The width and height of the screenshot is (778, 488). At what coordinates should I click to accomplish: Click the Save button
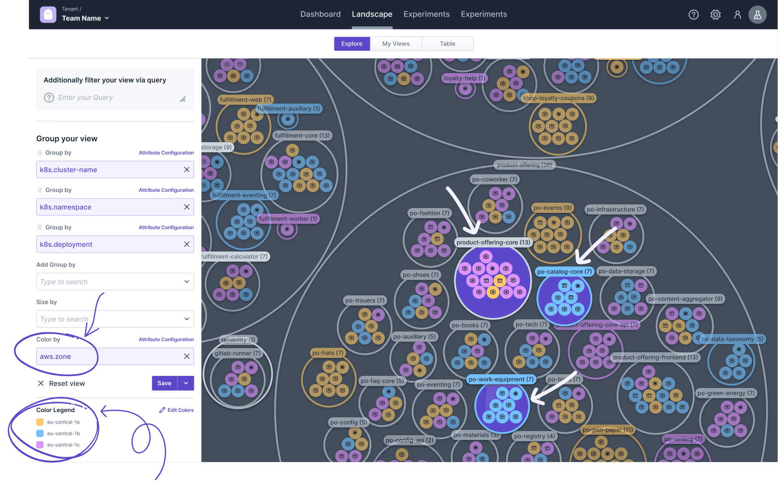coord(164,383)
